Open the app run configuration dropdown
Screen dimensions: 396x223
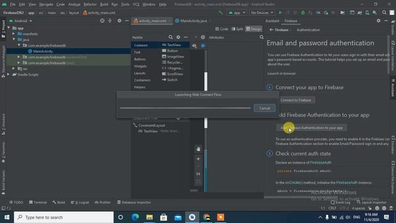[x=237, y=12]
